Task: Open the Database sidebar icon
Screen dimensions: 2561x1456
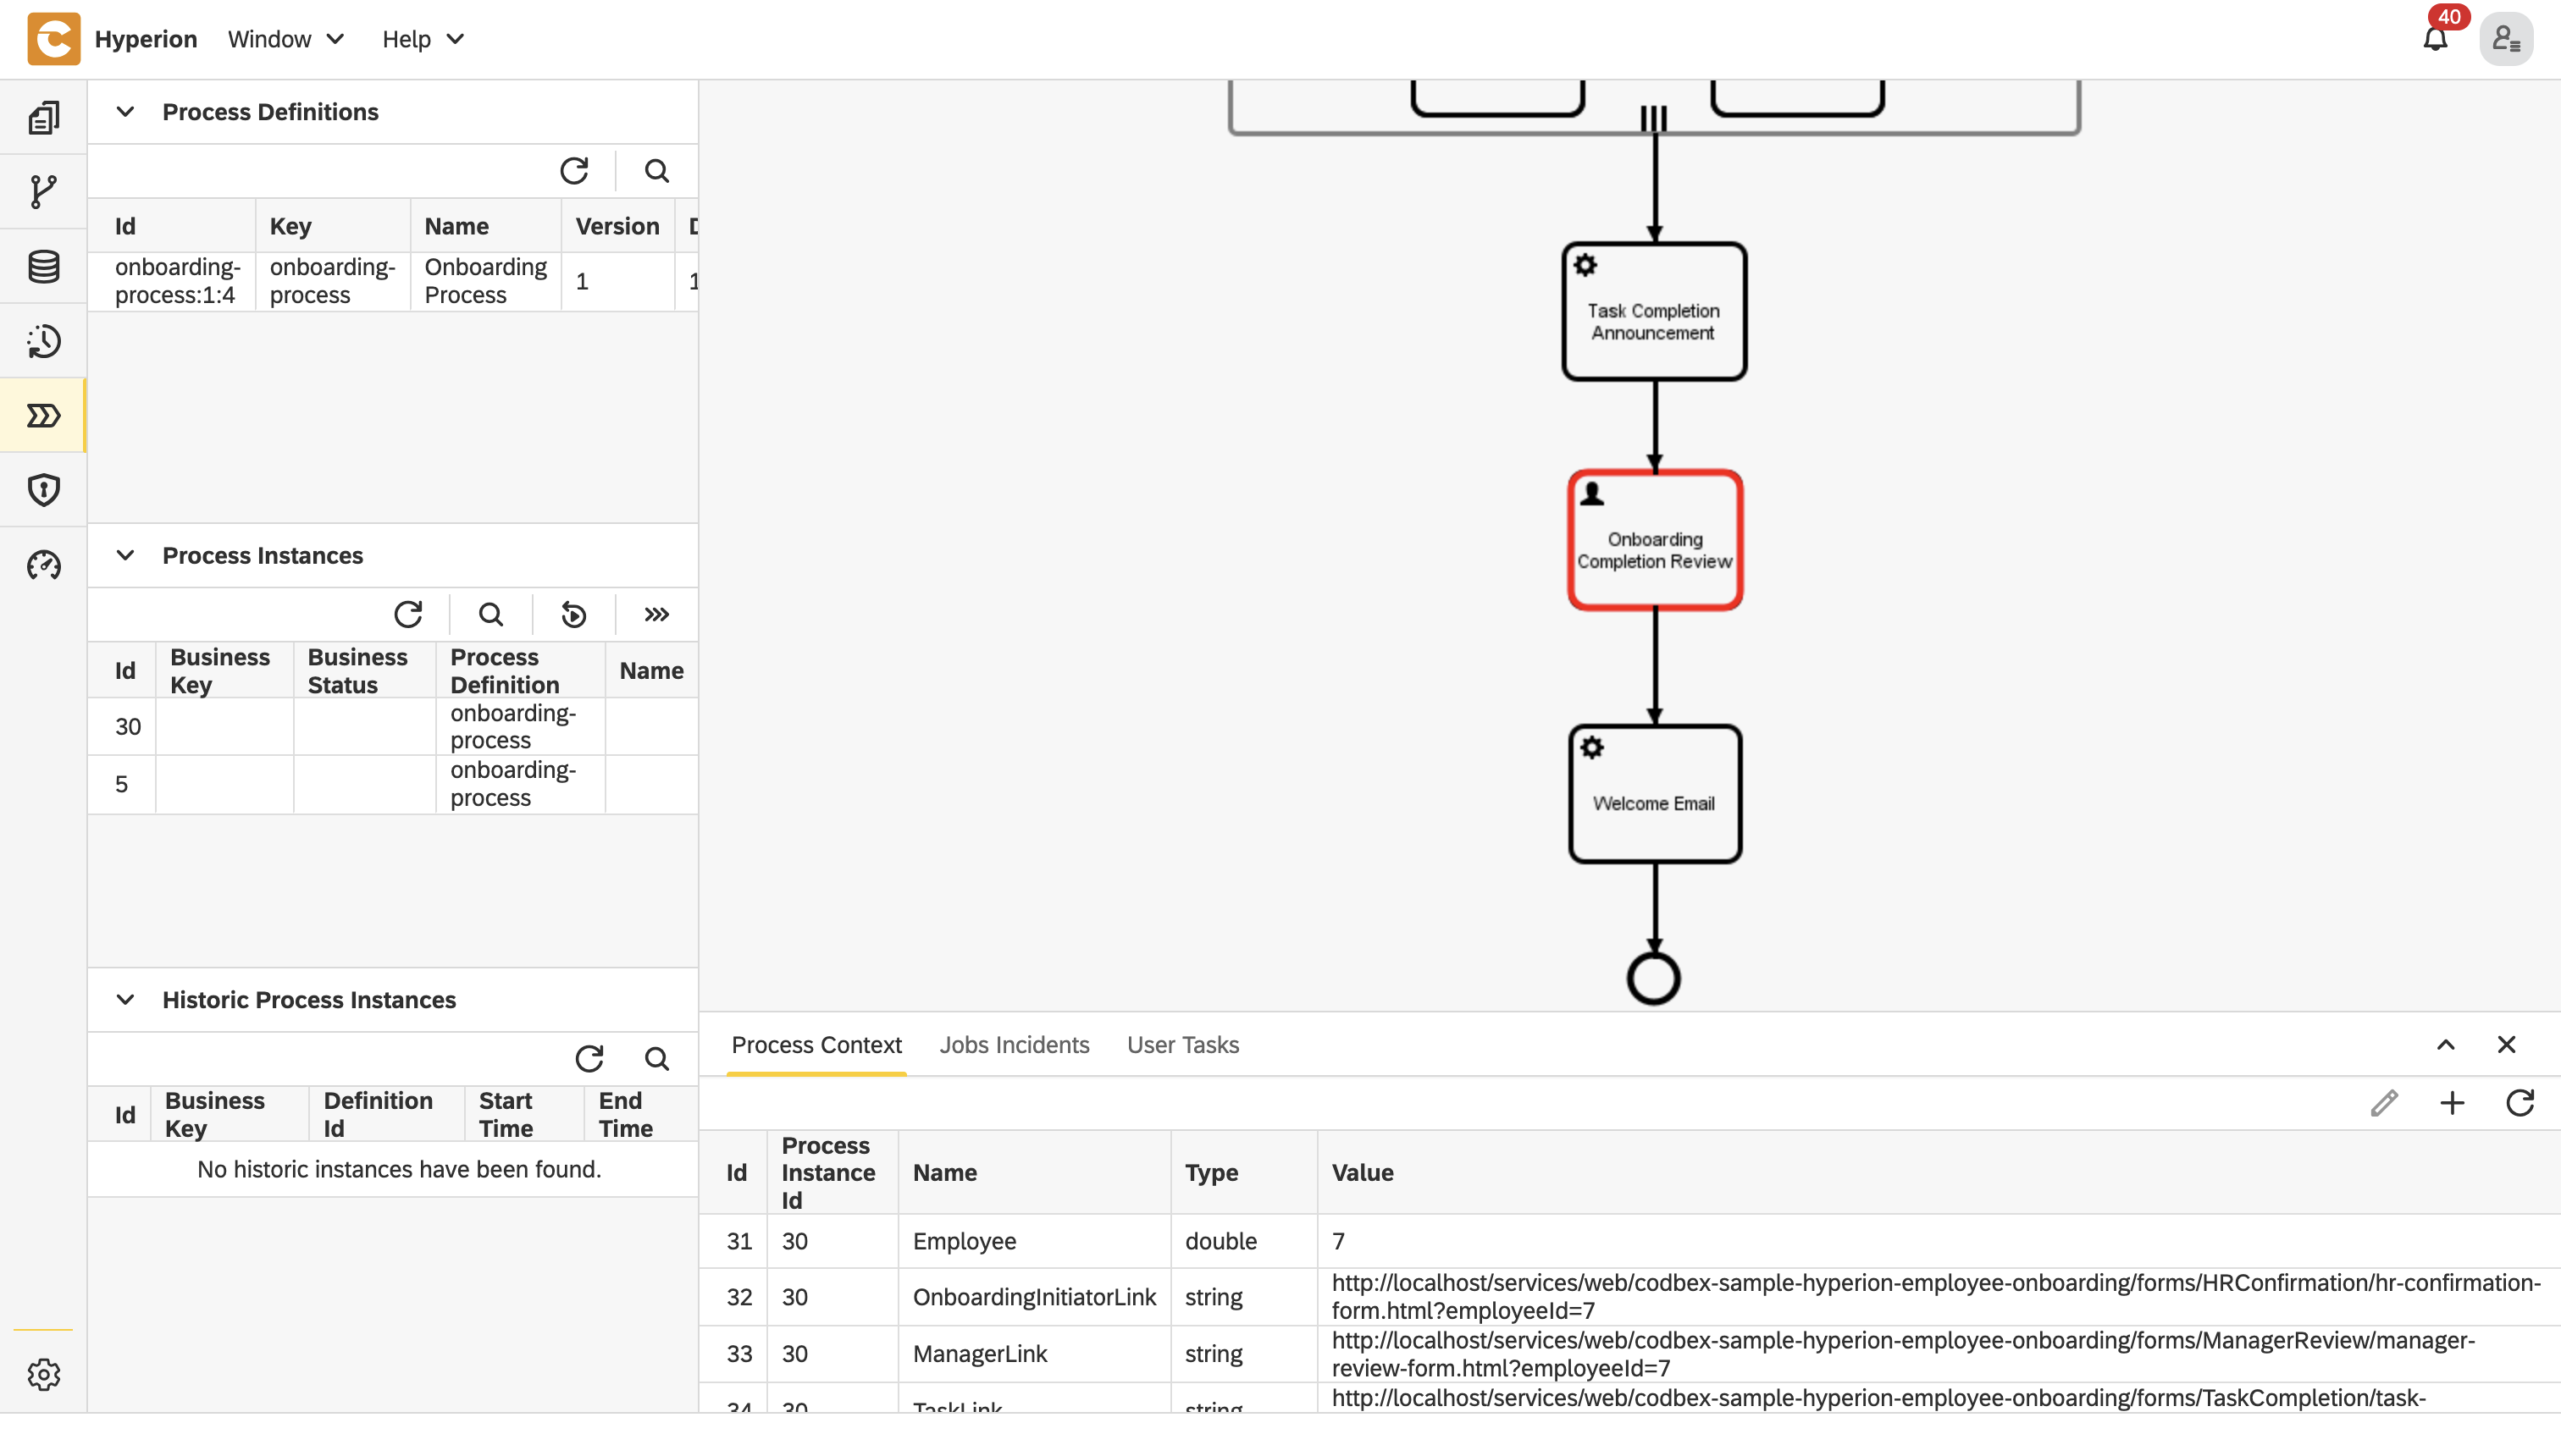Action: [43, 267]
